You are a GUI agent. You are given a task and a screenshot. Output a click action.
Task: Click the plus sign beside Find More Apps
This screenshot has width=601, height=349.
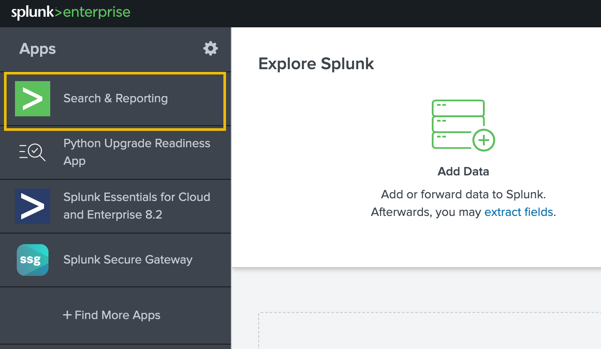point(67,315)
